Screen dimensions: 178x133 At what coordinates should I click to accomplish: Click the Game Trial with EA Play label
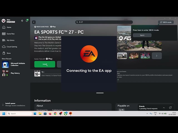[43, 59]
